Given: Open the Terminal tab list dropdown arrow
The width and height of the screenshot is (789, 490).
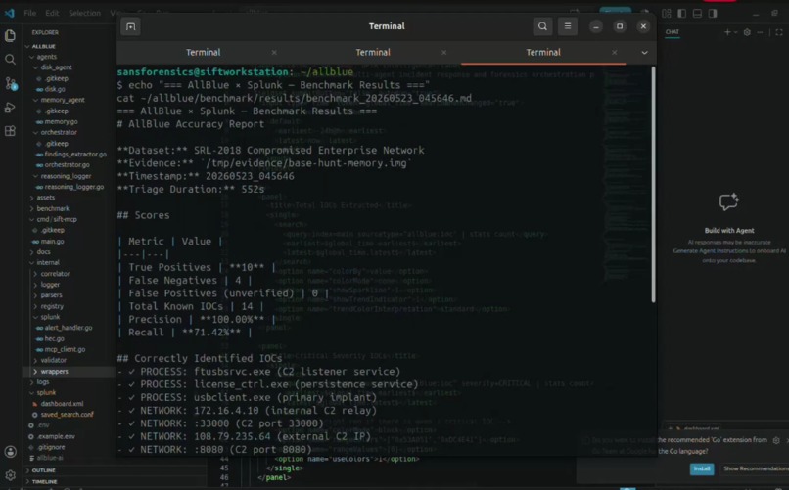Looking at the screenshot, I should click(x=644, y=52).
